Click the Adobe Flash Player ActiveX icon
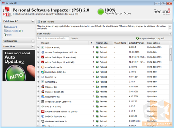 [43, 57]
